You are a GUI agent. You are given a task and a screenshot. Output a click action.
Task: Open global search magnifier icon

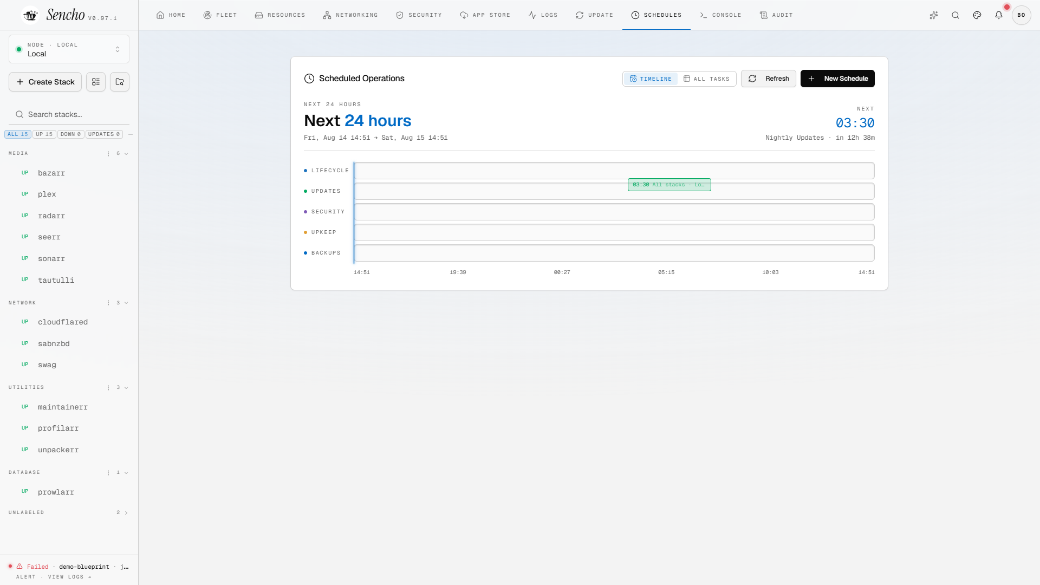click(955, 15)
